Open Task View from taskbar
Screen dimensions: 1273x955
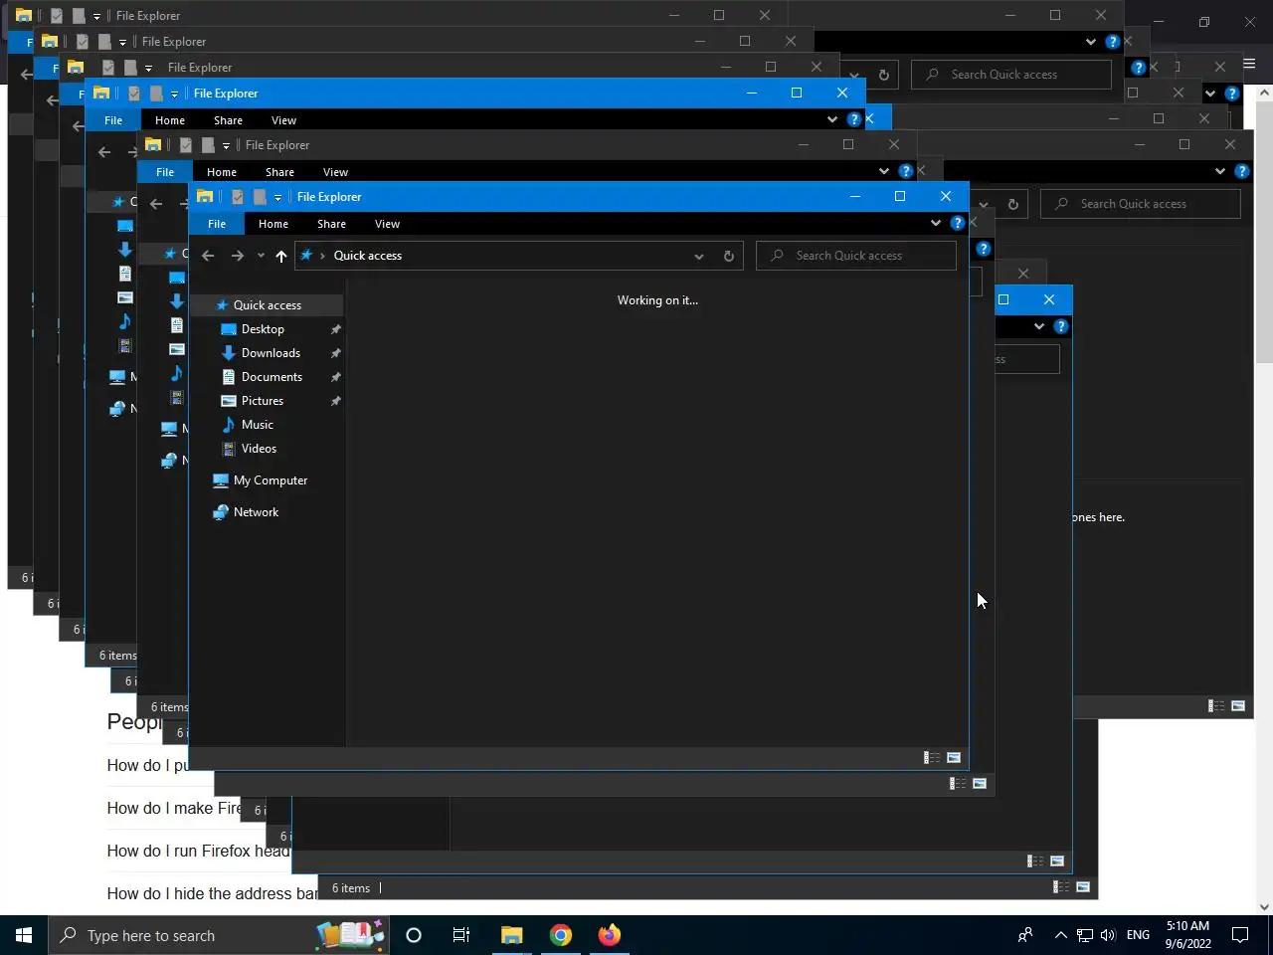pos(461,935)
